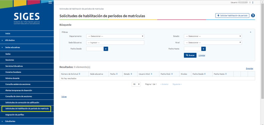Sort results by Número de Solicitud
This screenshot has width=264, height=125.
[x=71, y=74]
